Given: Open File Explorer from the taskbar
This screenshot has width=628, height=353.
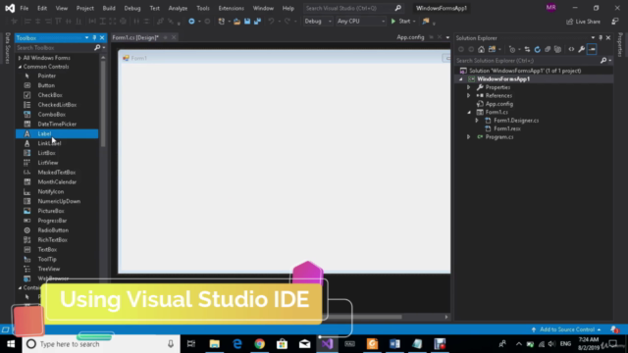Looking at the screenshot, I should coord(215,344).
